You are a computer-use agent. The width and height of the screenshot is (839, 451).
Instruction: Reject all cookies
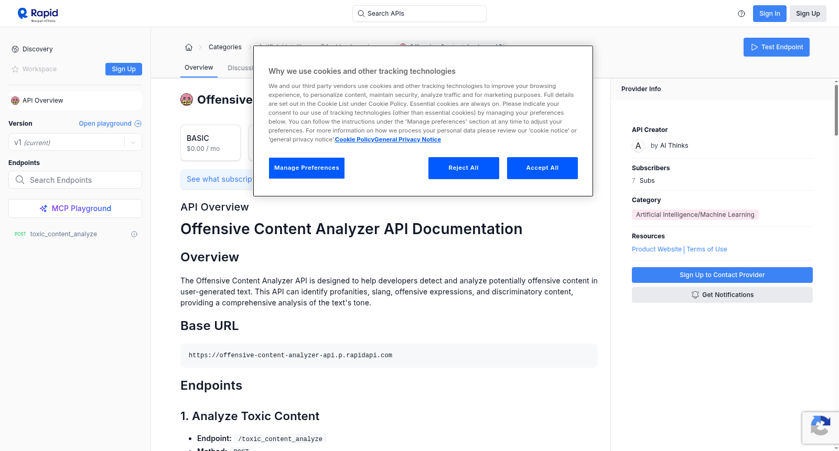click(464, 168)
